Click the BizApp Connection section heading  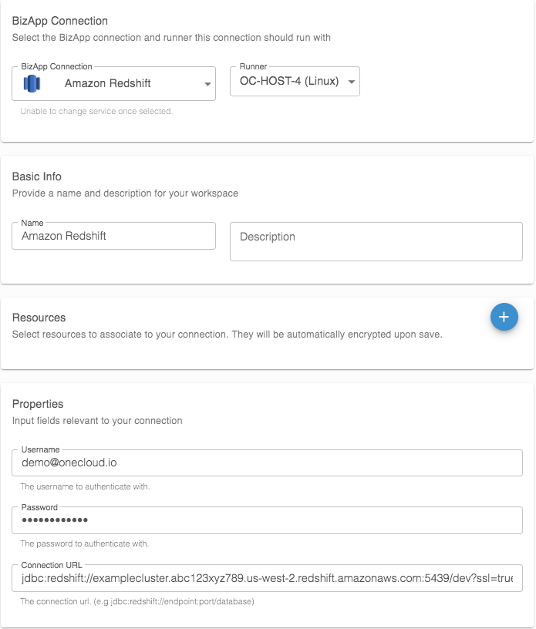tap(60, 21)
